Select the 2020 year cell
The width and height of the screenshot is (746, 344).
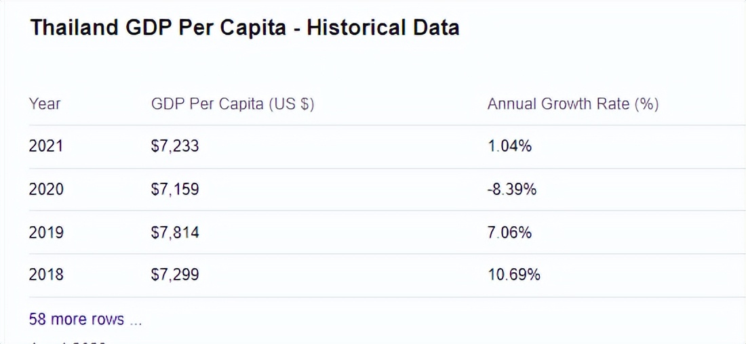pos(46,190)
